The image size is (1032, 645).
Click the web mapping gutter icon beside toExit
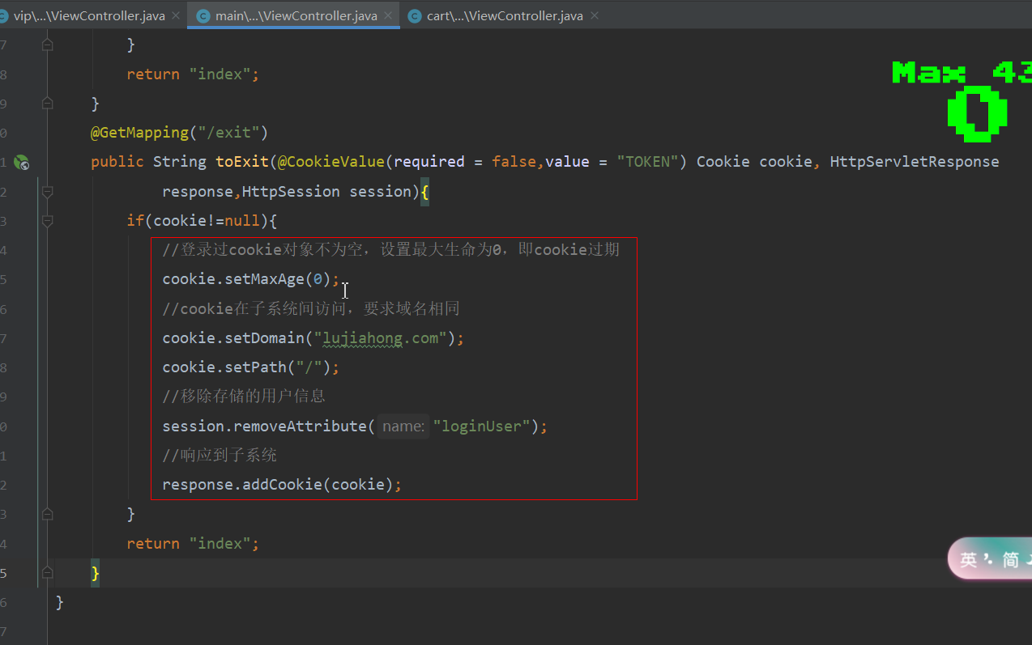click(22, 163)
